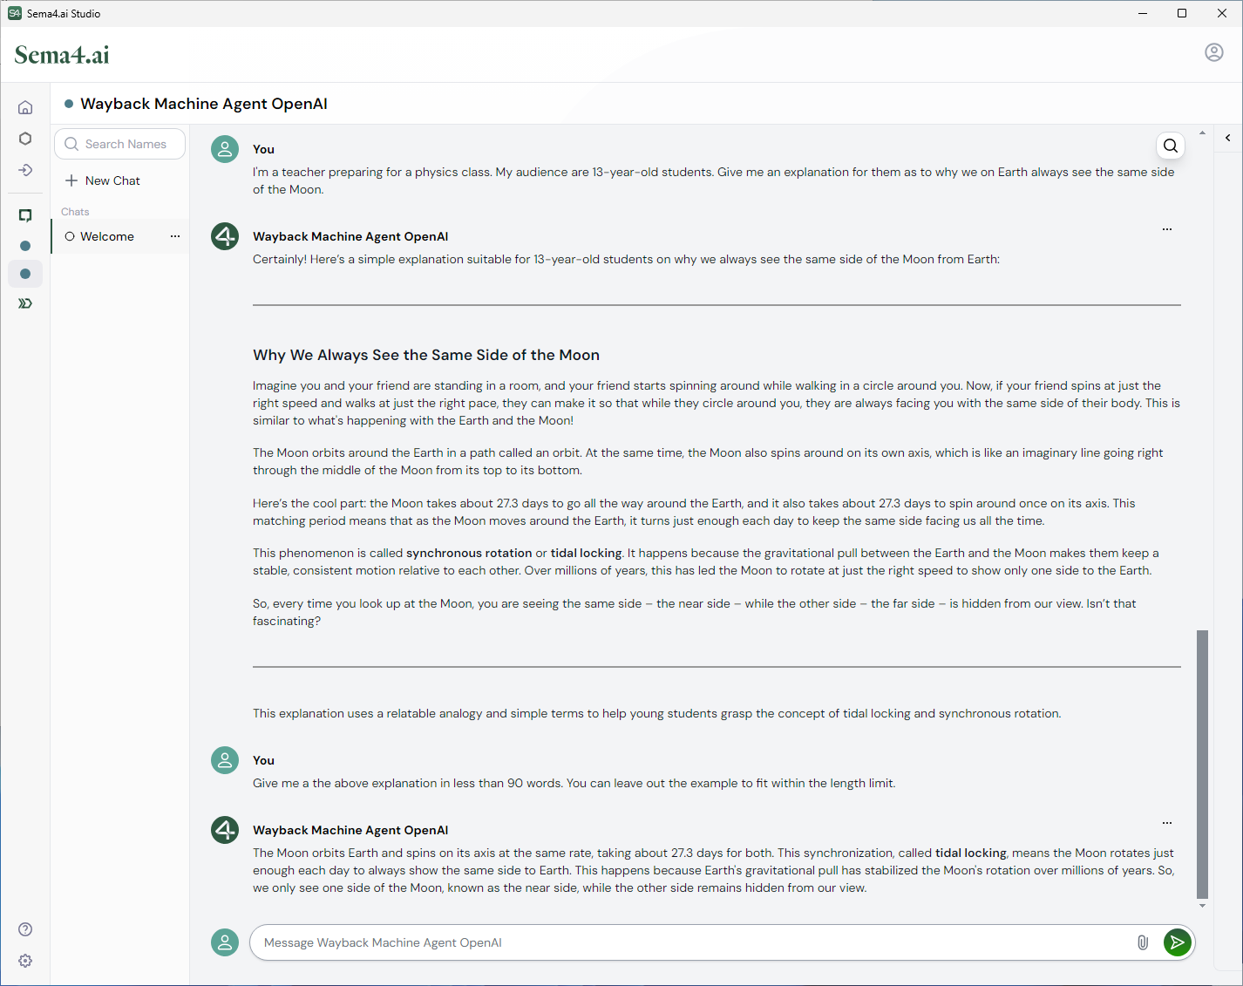Send the message with green arrow
This screenshot has height=986, width=1243.
pos(1178,942)
